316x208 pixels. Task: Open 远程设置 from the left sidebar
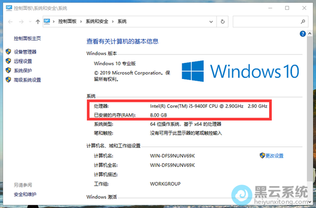(x=23, y=61)
